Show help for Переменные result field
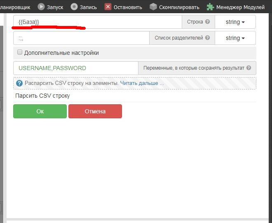The height and width of the screenshot is (223, 272). coord(249,68)
